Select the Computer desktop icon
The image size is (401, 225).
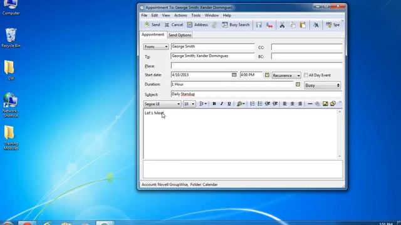[x=11, y=7]
